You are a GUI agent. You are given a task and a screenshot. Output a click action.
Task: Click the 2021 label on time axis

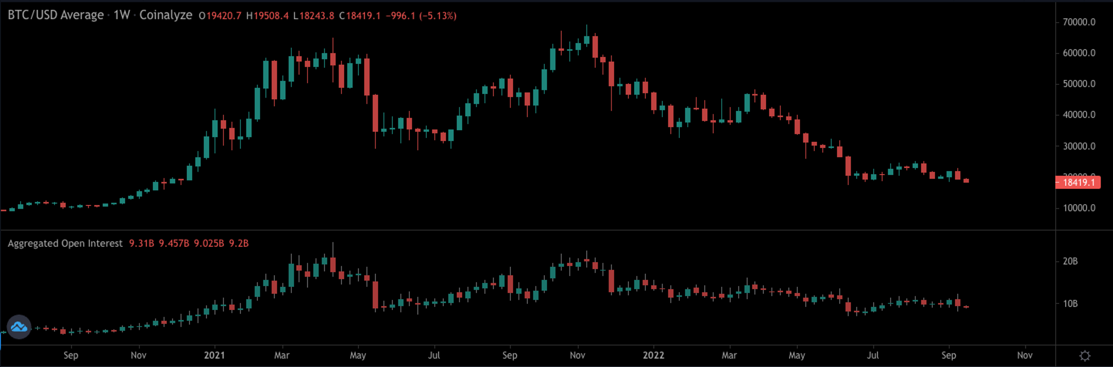tap(214, 355)
